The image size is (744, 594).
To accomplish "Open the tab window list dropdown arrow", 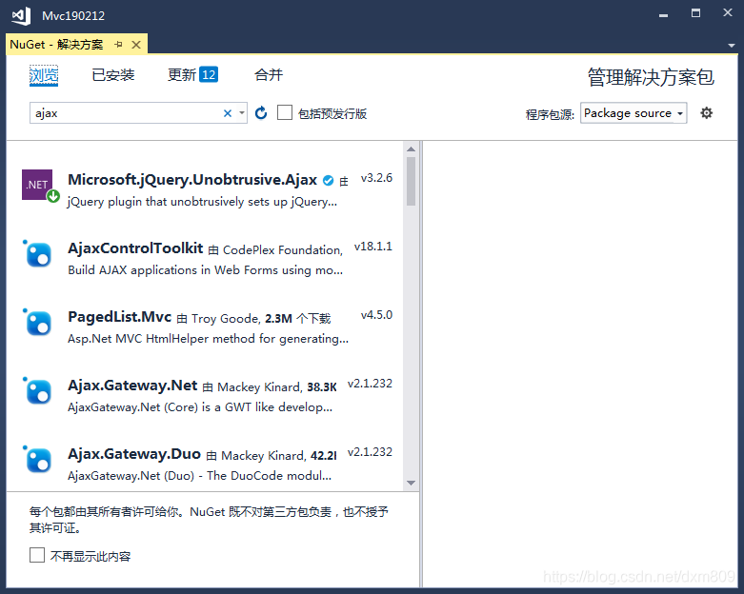I will pos(732,46).
